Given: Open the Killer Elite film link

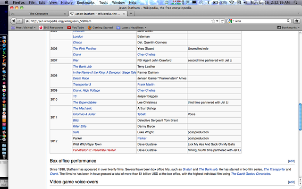Looking at the screenshot, I should [x=80, y=126].
